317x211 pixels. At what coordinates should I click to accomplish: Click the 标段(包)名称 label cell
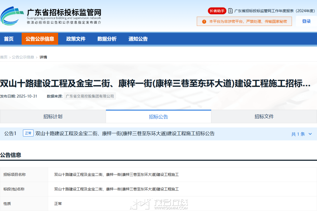pos(24,189)
